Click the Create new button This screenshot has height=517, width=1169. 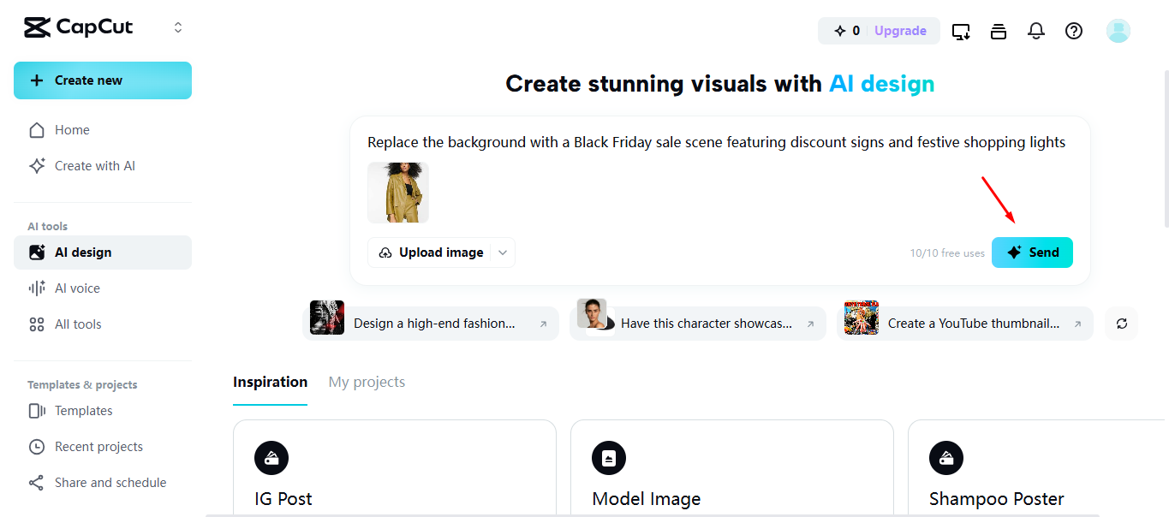tap(102, 80)
